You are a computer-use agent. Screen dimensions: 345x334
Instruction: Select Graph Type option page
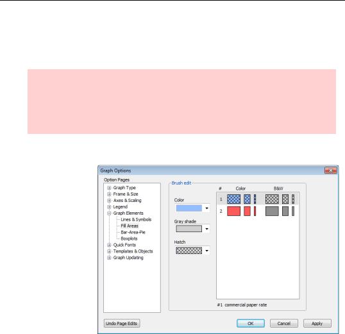[x=124, y=188]
